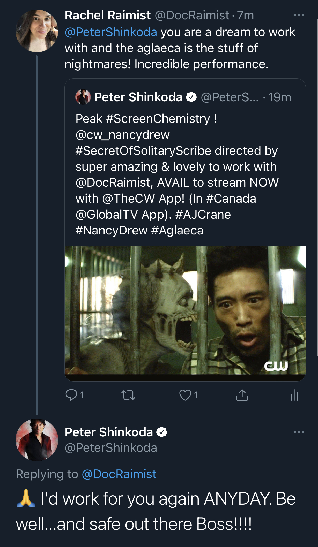Click the @PeterShinkoda handle under reply name
This screenshot has height=547, width=318.
[111, 448]
